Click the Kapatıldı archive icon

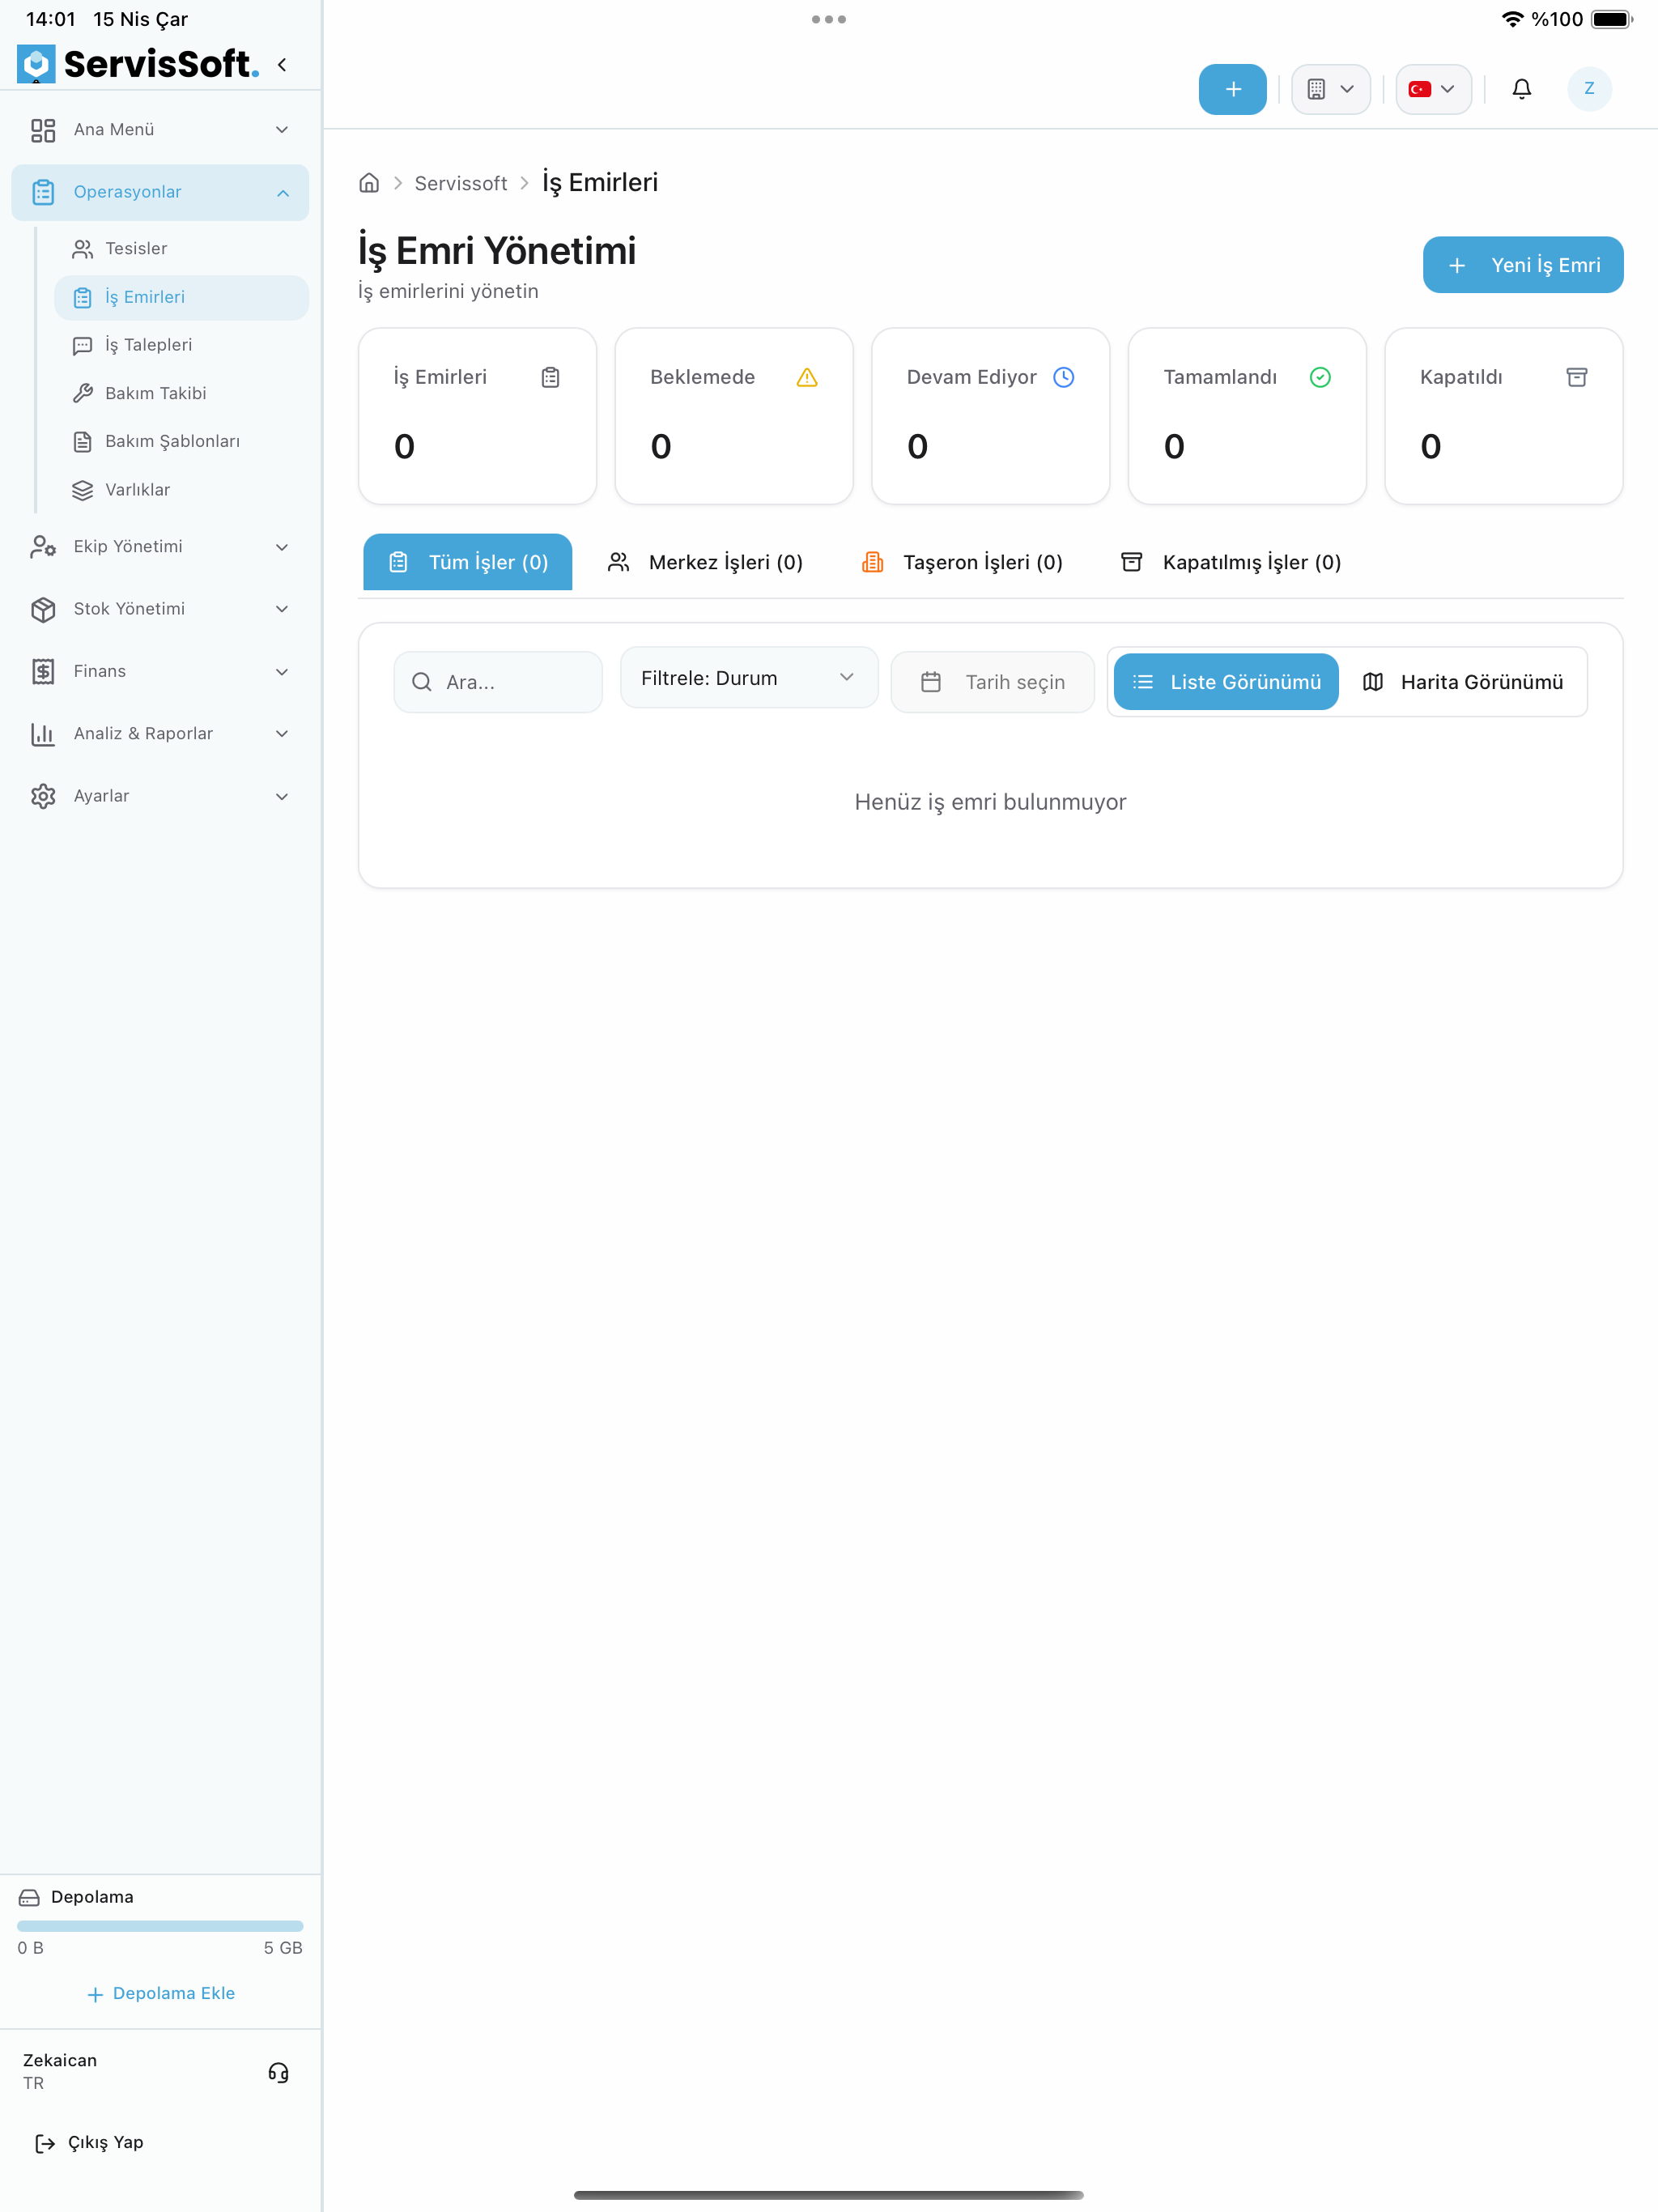pos(1576,377)
